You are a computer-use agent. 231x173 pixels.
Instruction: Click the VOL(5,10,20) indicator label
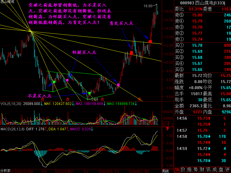coord(11,104)
